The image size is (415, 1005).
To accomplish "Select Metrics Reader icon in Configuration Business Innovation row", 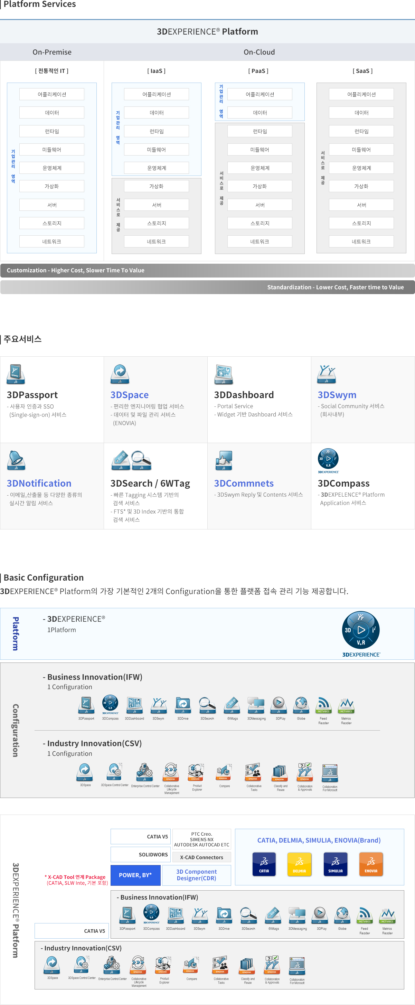I will tap(346, 705).
